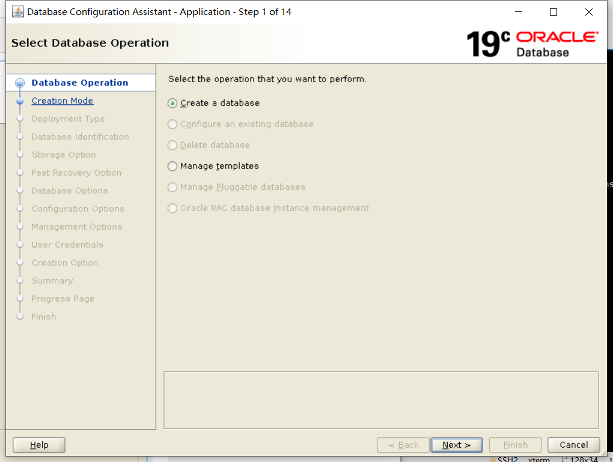Click the Creation Mode step bullet

[20, 101]
